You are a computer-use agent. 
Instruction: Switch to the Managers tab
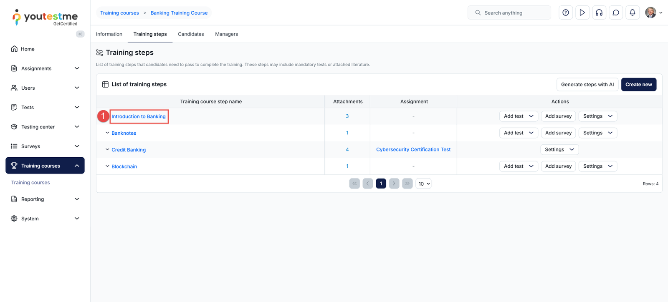[x=226, y=34]
